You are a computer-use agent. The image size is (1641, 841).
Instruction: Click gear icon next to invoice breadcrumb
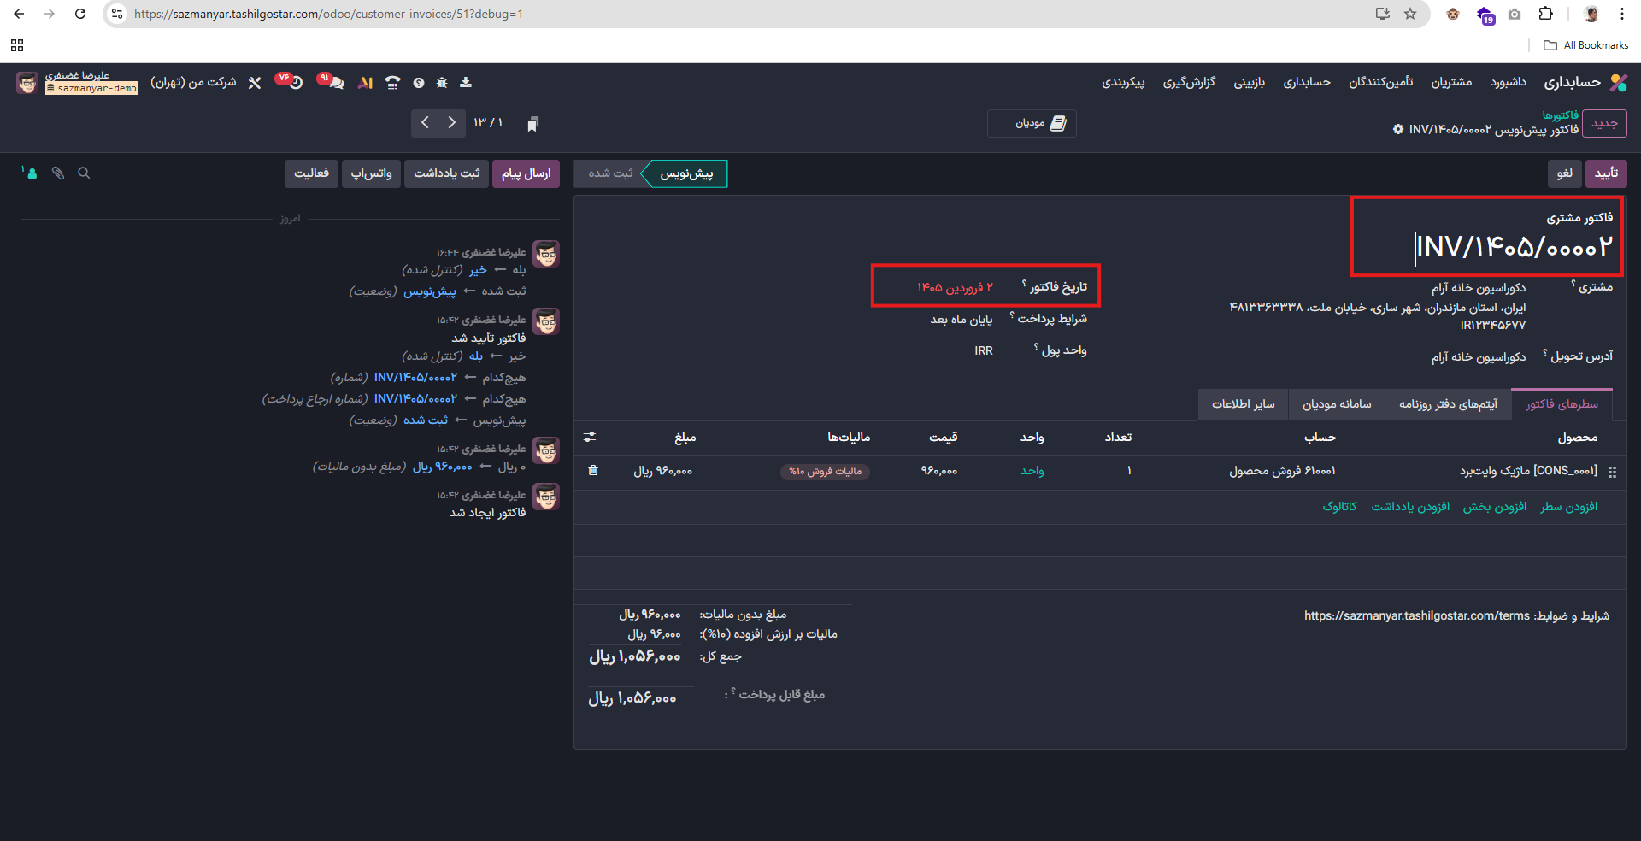pos(1398,129)
